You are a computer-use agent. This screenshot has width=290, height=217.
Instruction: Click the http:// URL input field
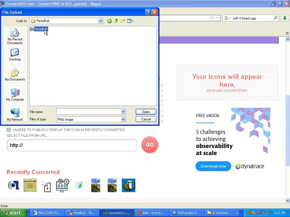click(x=72, y=145)
